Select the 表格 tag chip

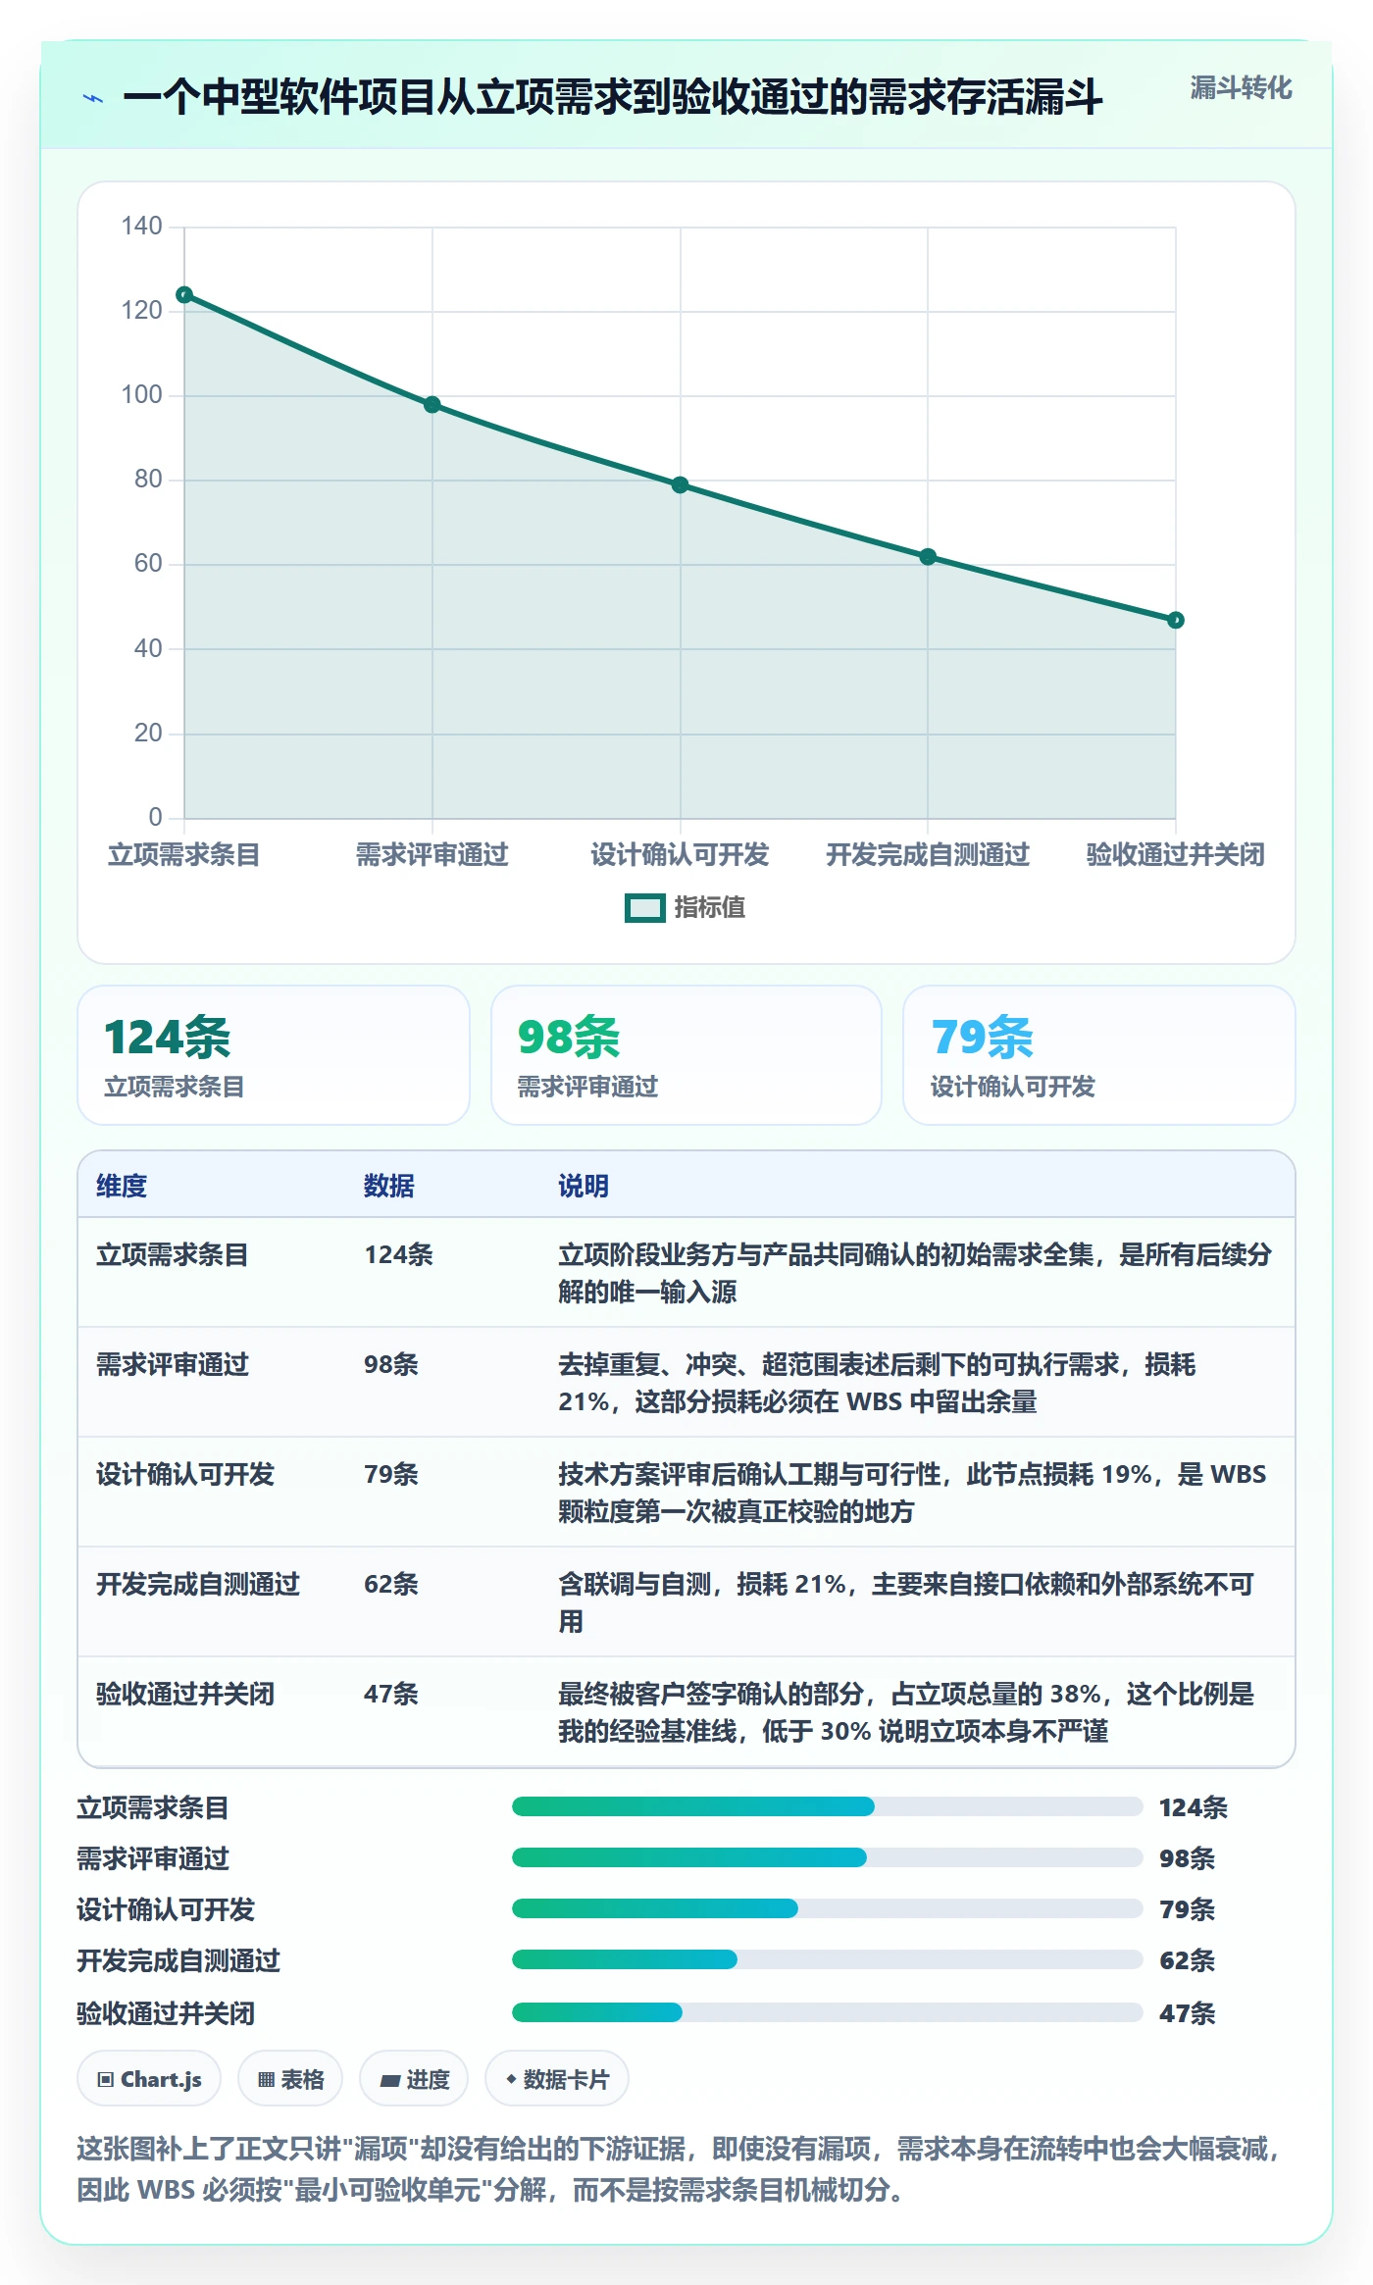click(290, 2079)
